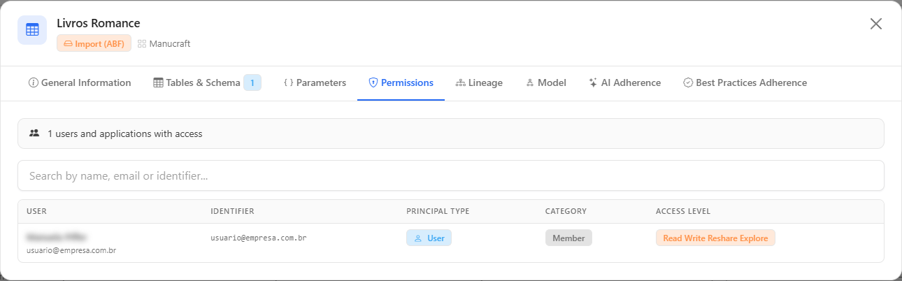902x281 pixels.
Task: Click the Member category badge
Action: pos(568,238)
